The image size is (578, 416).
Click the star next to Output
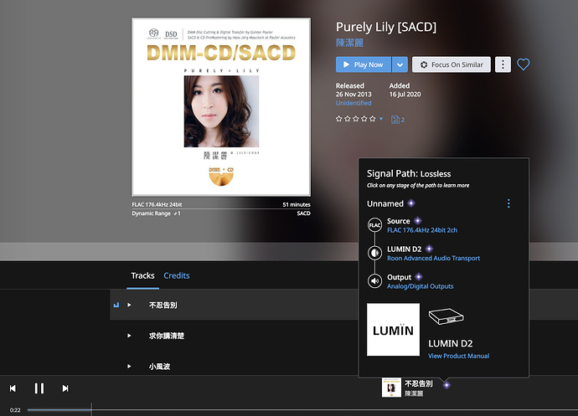coord(419,277)
